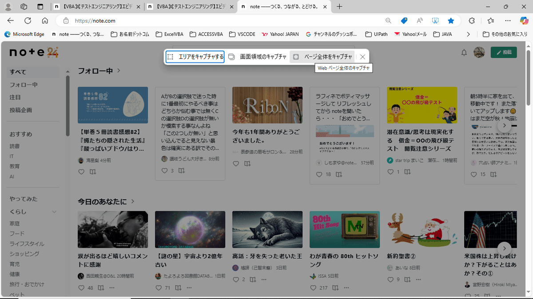Like the 西田親生 post with 48 likes
Screen dimensions: 533x299
tap(81, 288)
